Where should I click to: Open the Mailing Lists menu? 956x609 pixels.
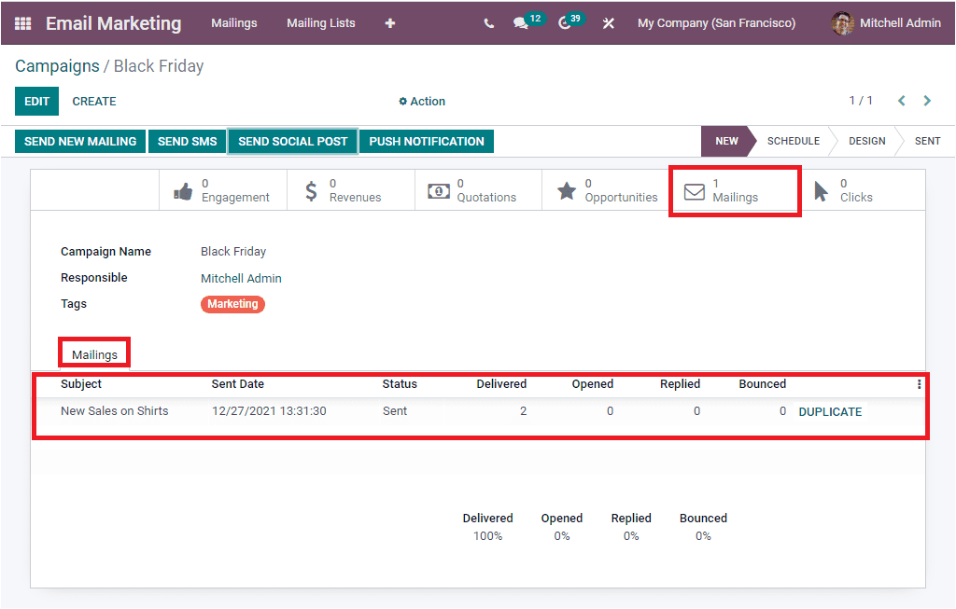(321, 23)
